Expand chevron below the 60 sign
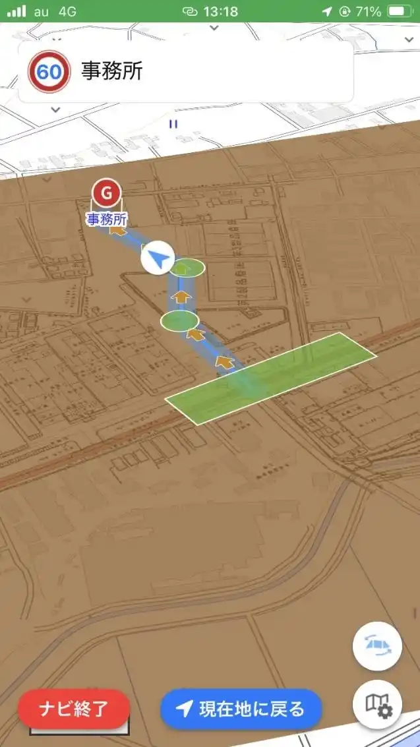420x747 pixels. point(55,110)
